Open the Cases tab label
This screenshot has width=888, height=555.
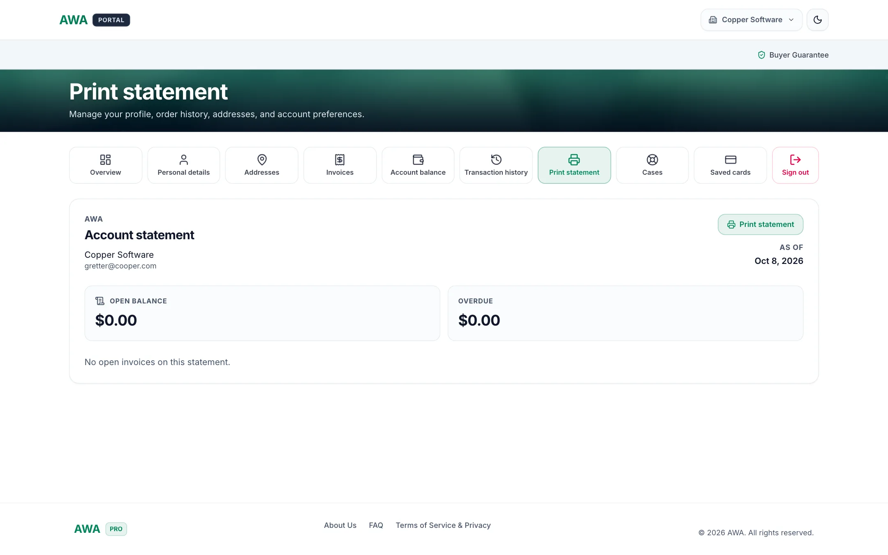pyautogui.click(x=652, y=172)
